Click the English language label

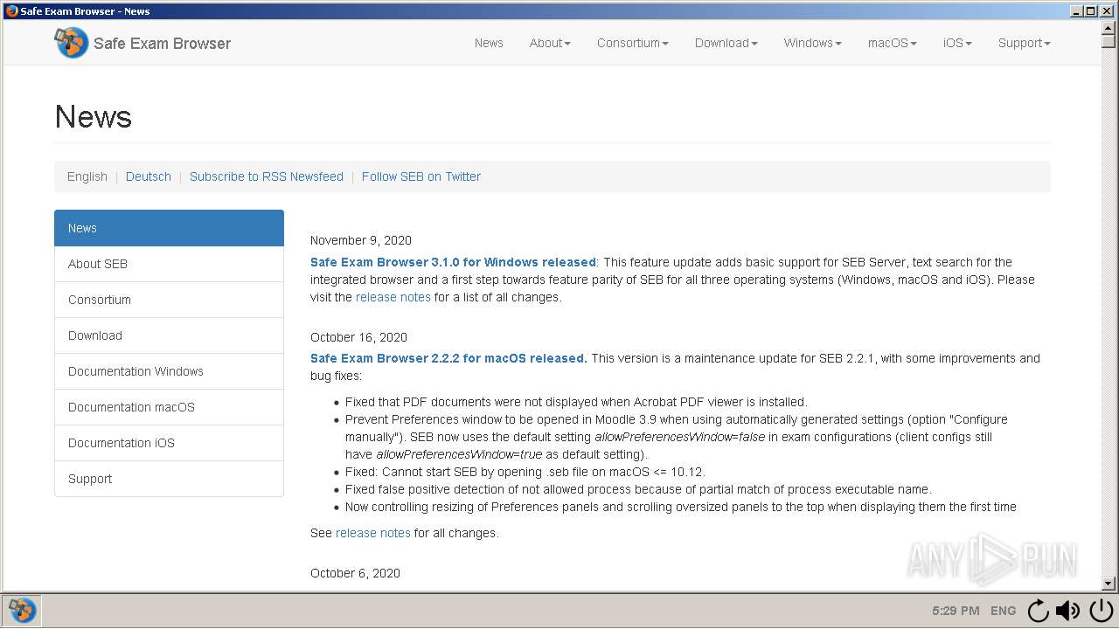click(x=87, y=176)
